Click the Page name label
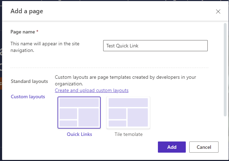 [x=23, y=32]
